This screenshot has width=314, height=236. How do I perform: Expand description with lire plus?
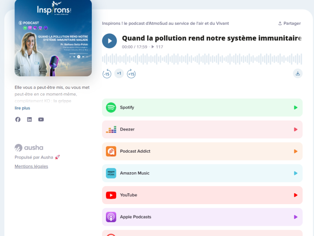[22, 108]
